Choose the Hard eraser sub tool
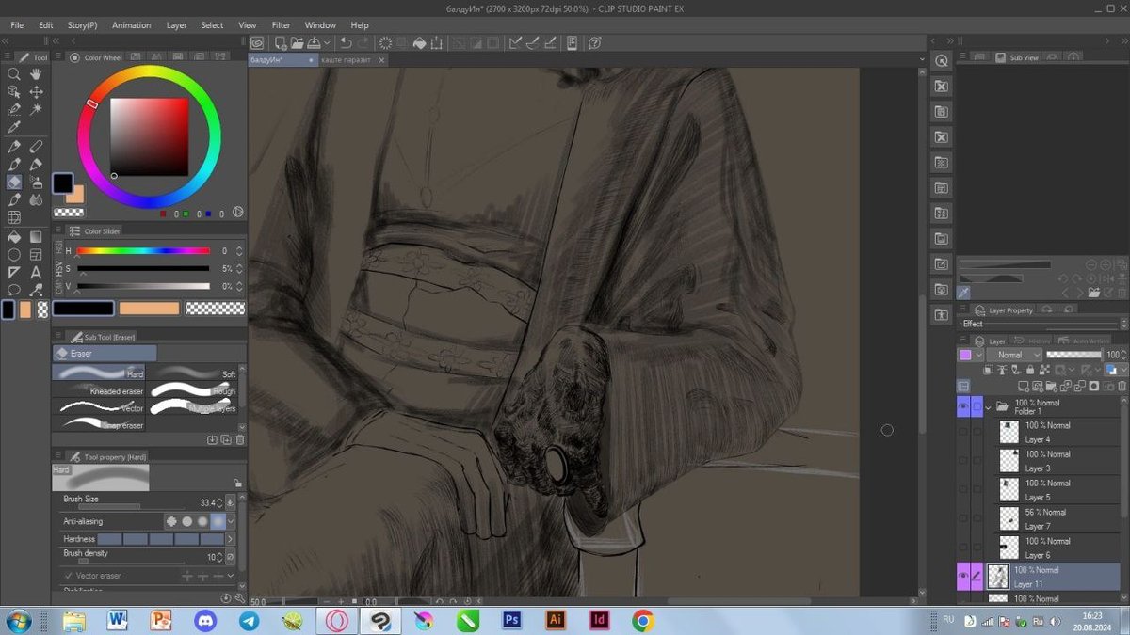 pyautogui.click(x=101, y=373)
